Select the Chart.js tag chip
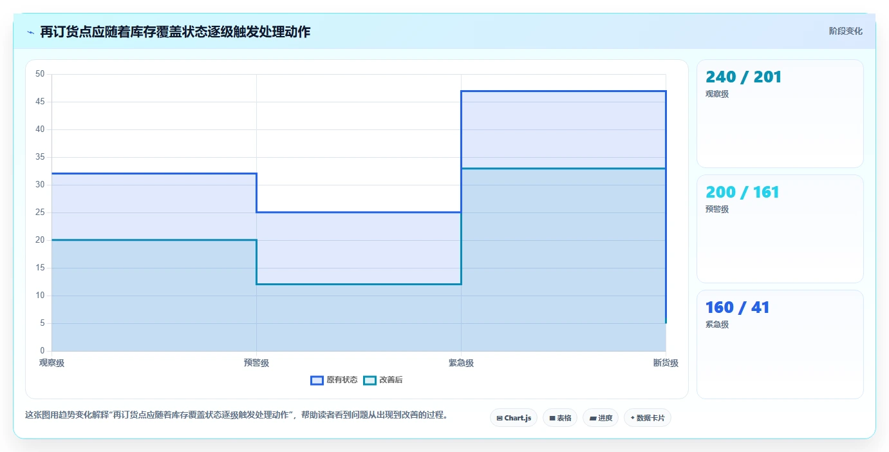The height and width of the screenshot is (452, 889). tap(514, 418)
